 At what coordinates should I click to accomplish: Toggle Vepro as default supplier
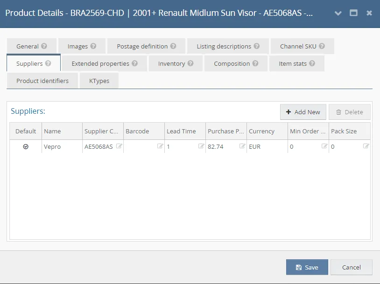[x=26, y=146]
